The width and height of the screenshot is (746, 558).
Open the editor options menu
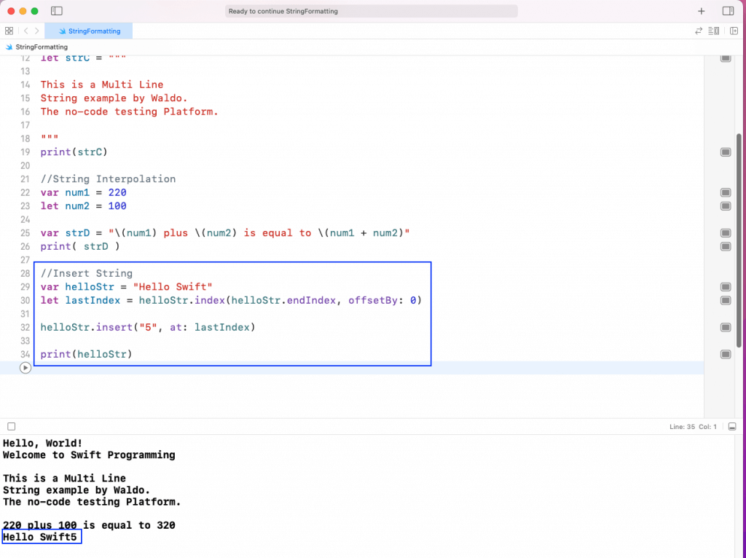tap(715, 31)
